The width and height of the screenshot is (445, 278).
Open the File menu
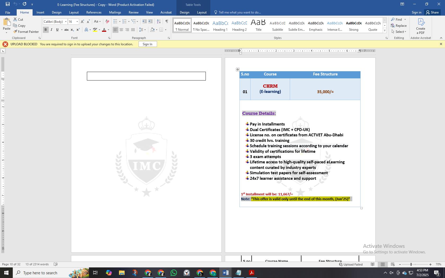point(8,12)
